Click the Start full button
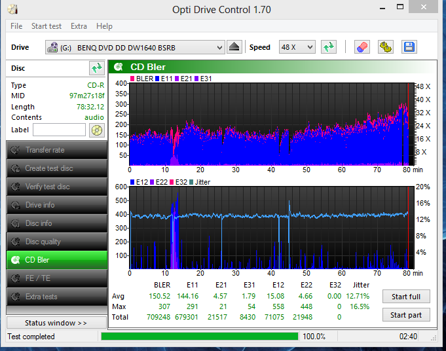Viewport: 446px width, 351px height. (x=406, y=297)
